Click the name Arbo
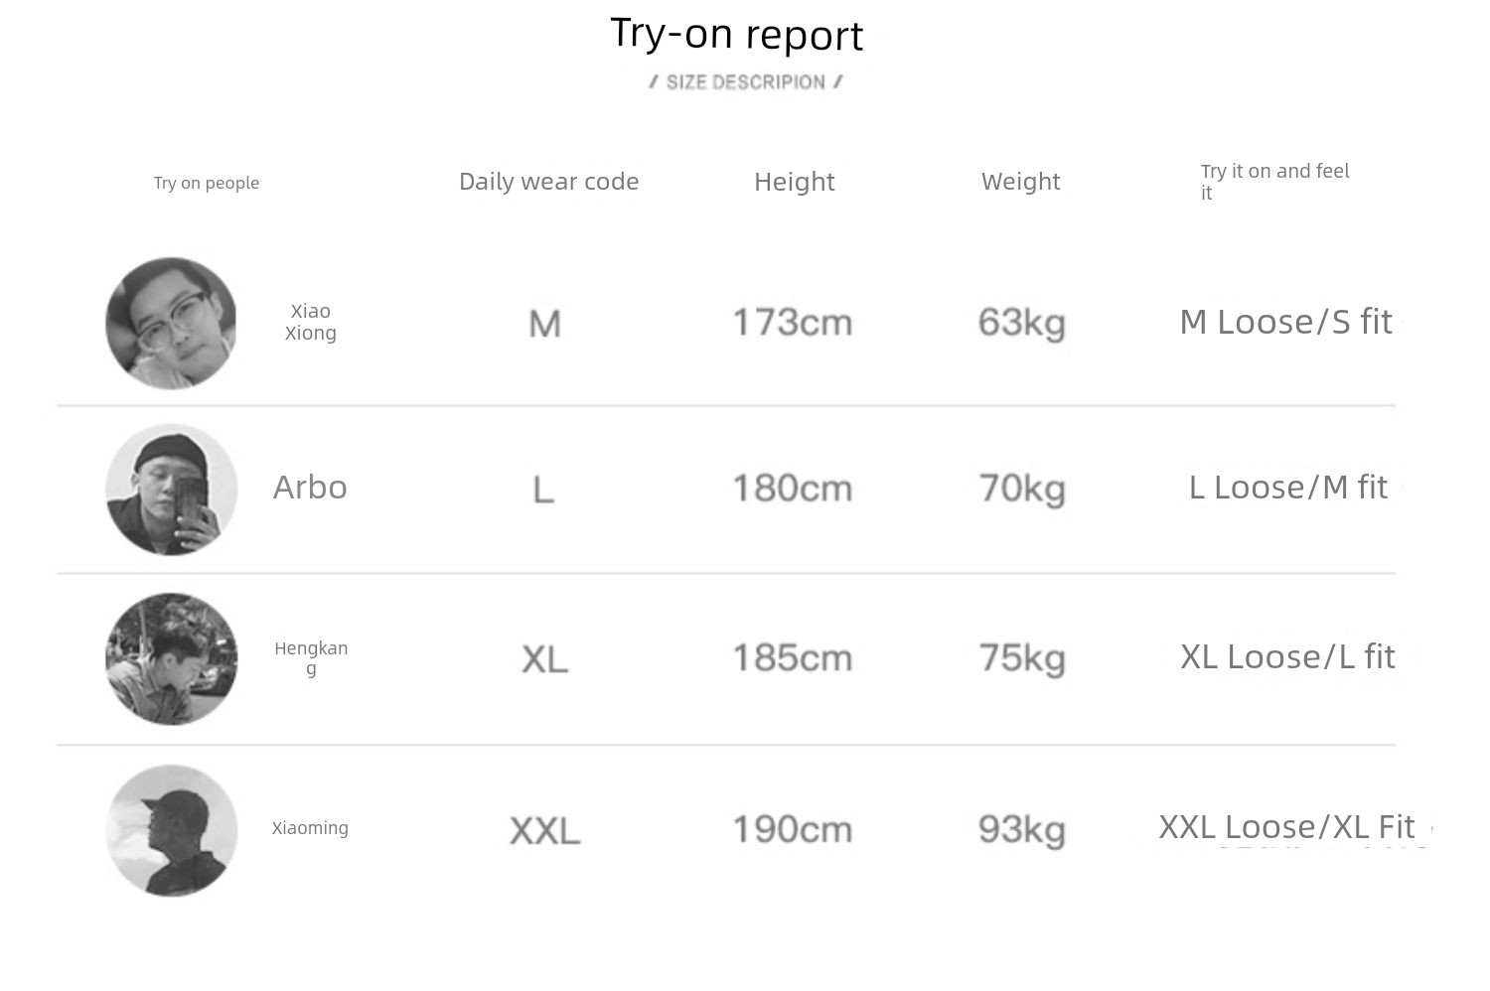The image size is (1490, 991). click(x=310, y=488)
